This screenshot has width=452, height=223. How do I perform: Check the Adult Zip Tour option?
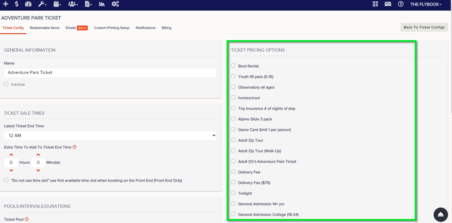click(233, 140)
